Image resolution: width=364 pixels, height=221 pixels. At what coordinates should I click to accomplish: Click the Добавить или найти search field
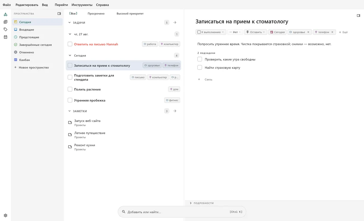pos(182,212)
